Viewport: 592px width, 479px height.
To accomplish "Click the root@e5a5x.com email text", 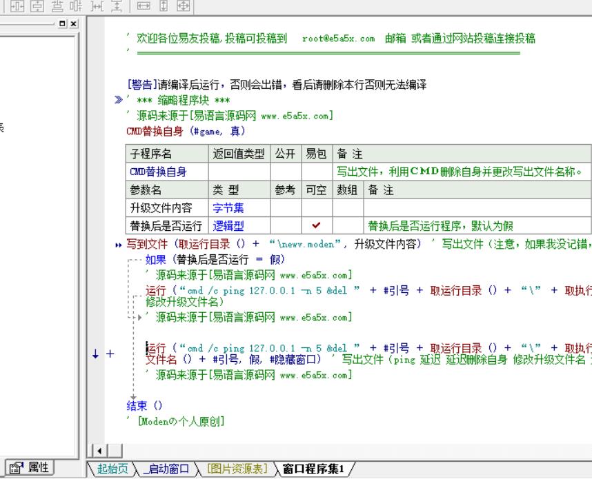I will click(x=338, y=39).
